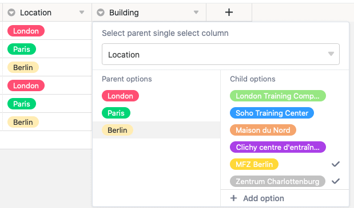Expand the parent column Location select box

(x=221, y=54)
